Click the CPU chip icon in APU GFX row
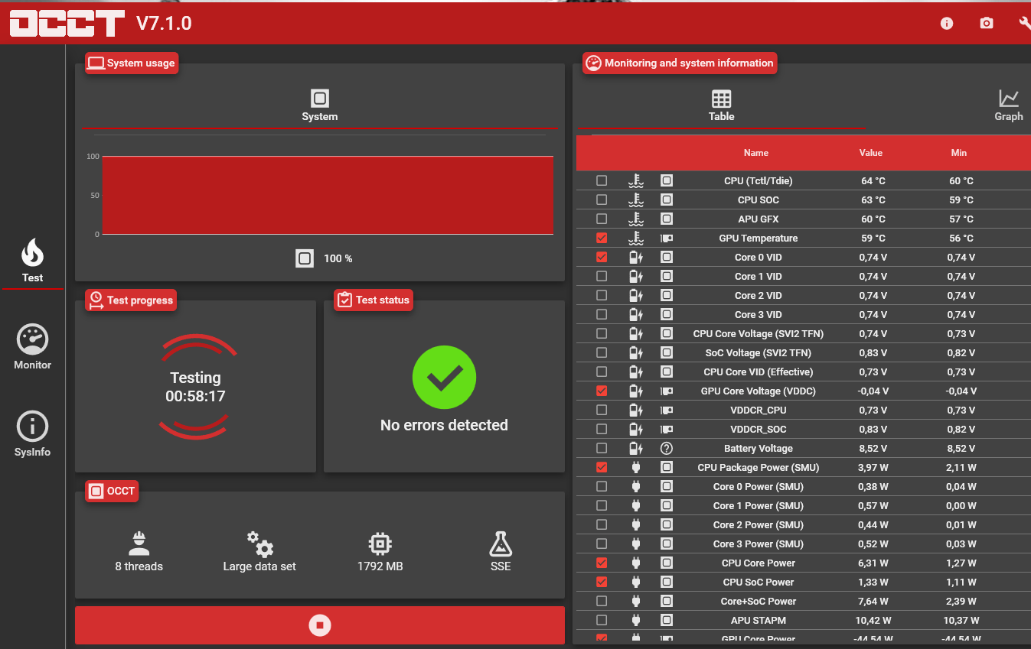1031x649 pixels. [667, 219]
